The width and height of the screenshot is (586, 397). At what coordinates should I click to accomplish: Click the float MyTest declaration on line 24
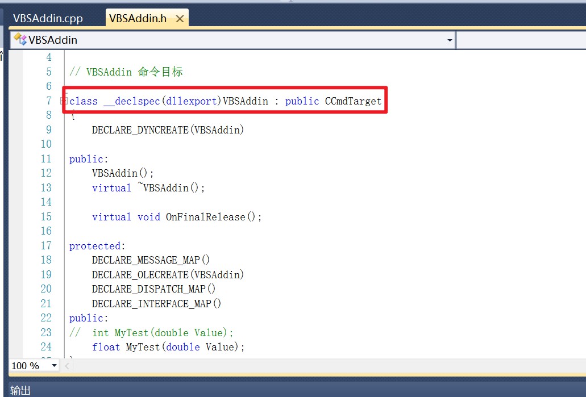pos(168,347)
